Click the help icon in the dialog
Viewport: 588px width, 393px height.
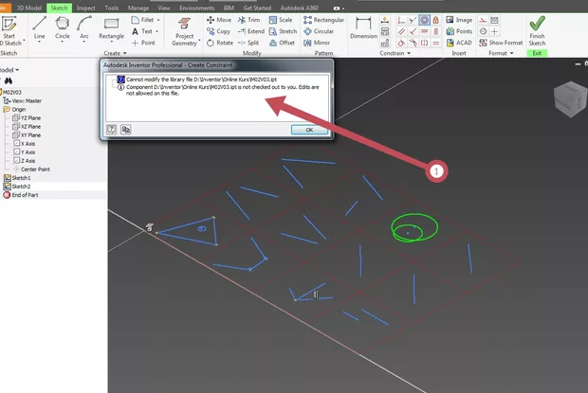point(111,129)
